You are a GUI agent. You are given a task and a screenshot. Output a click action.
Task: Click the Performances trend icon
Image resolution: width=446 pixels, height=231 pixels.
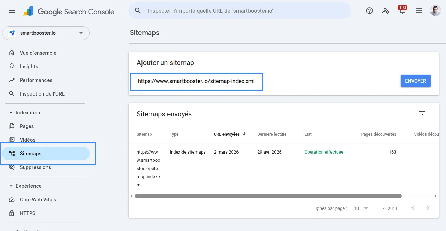(x=12, y=80)
